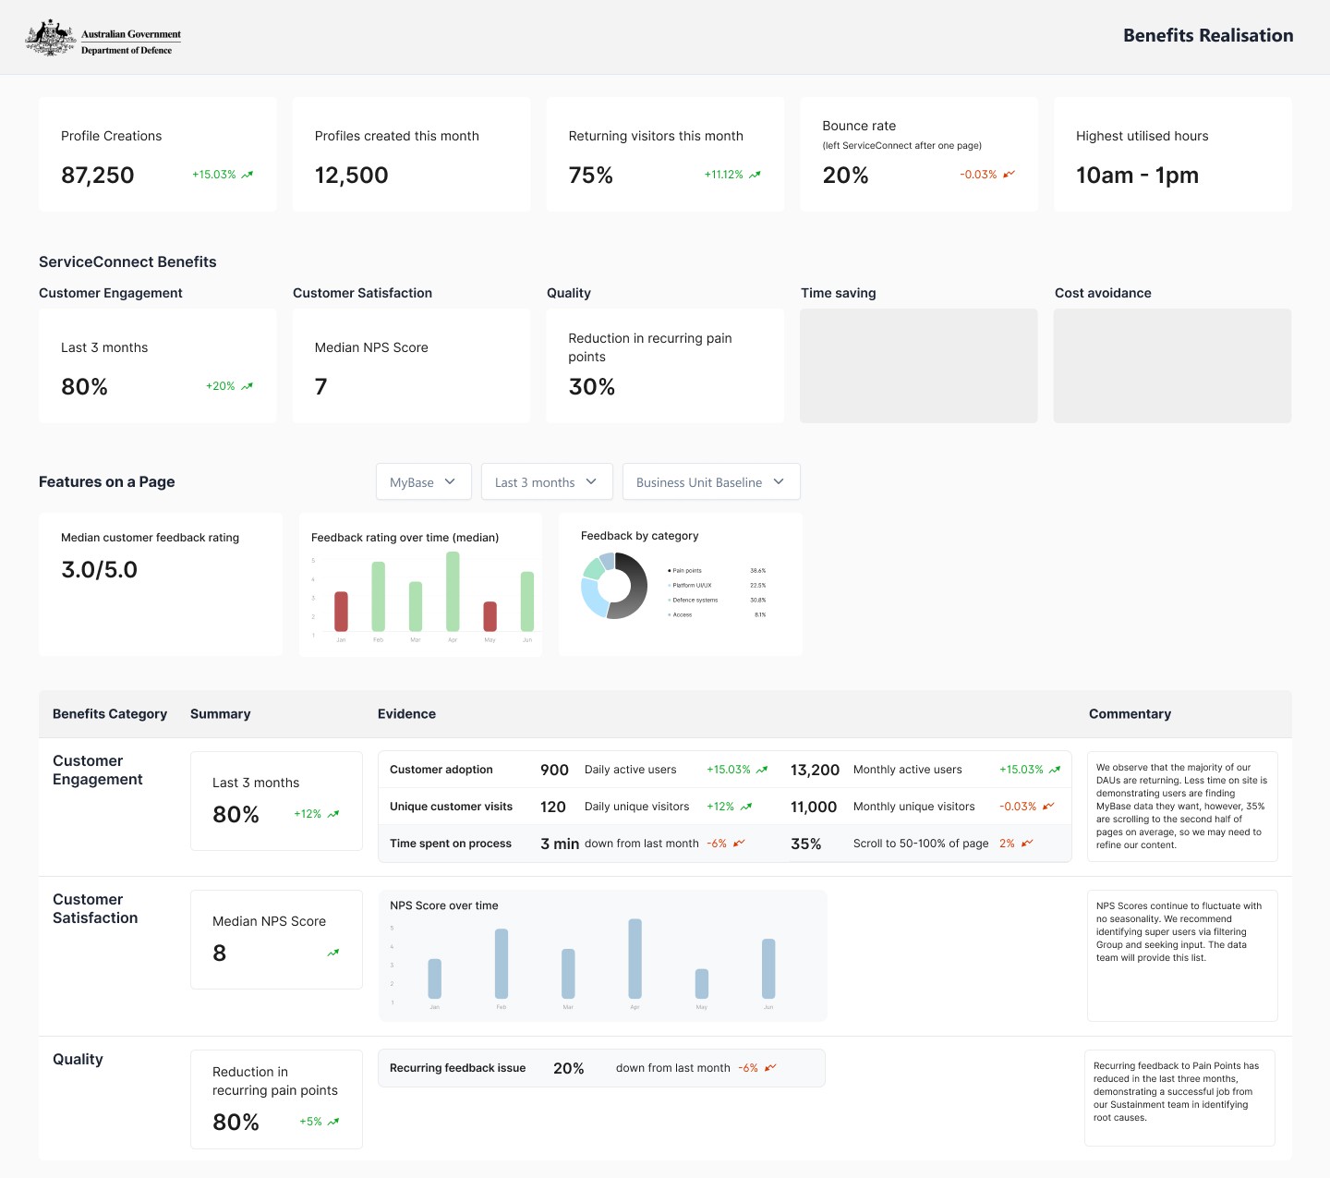The height and width of the screenshot is (1178, 1330).
Task: Click the red arrow in Recurring feedback issue row
Action: click(x=770, y=1068)
